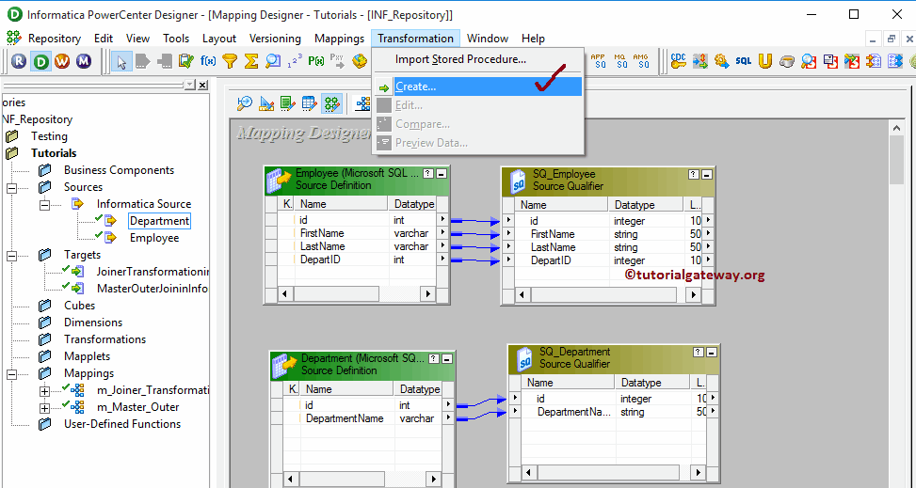Click the AMG SQ toolbar icon
This screenshot has height=488, width=916.
point(641,61)
